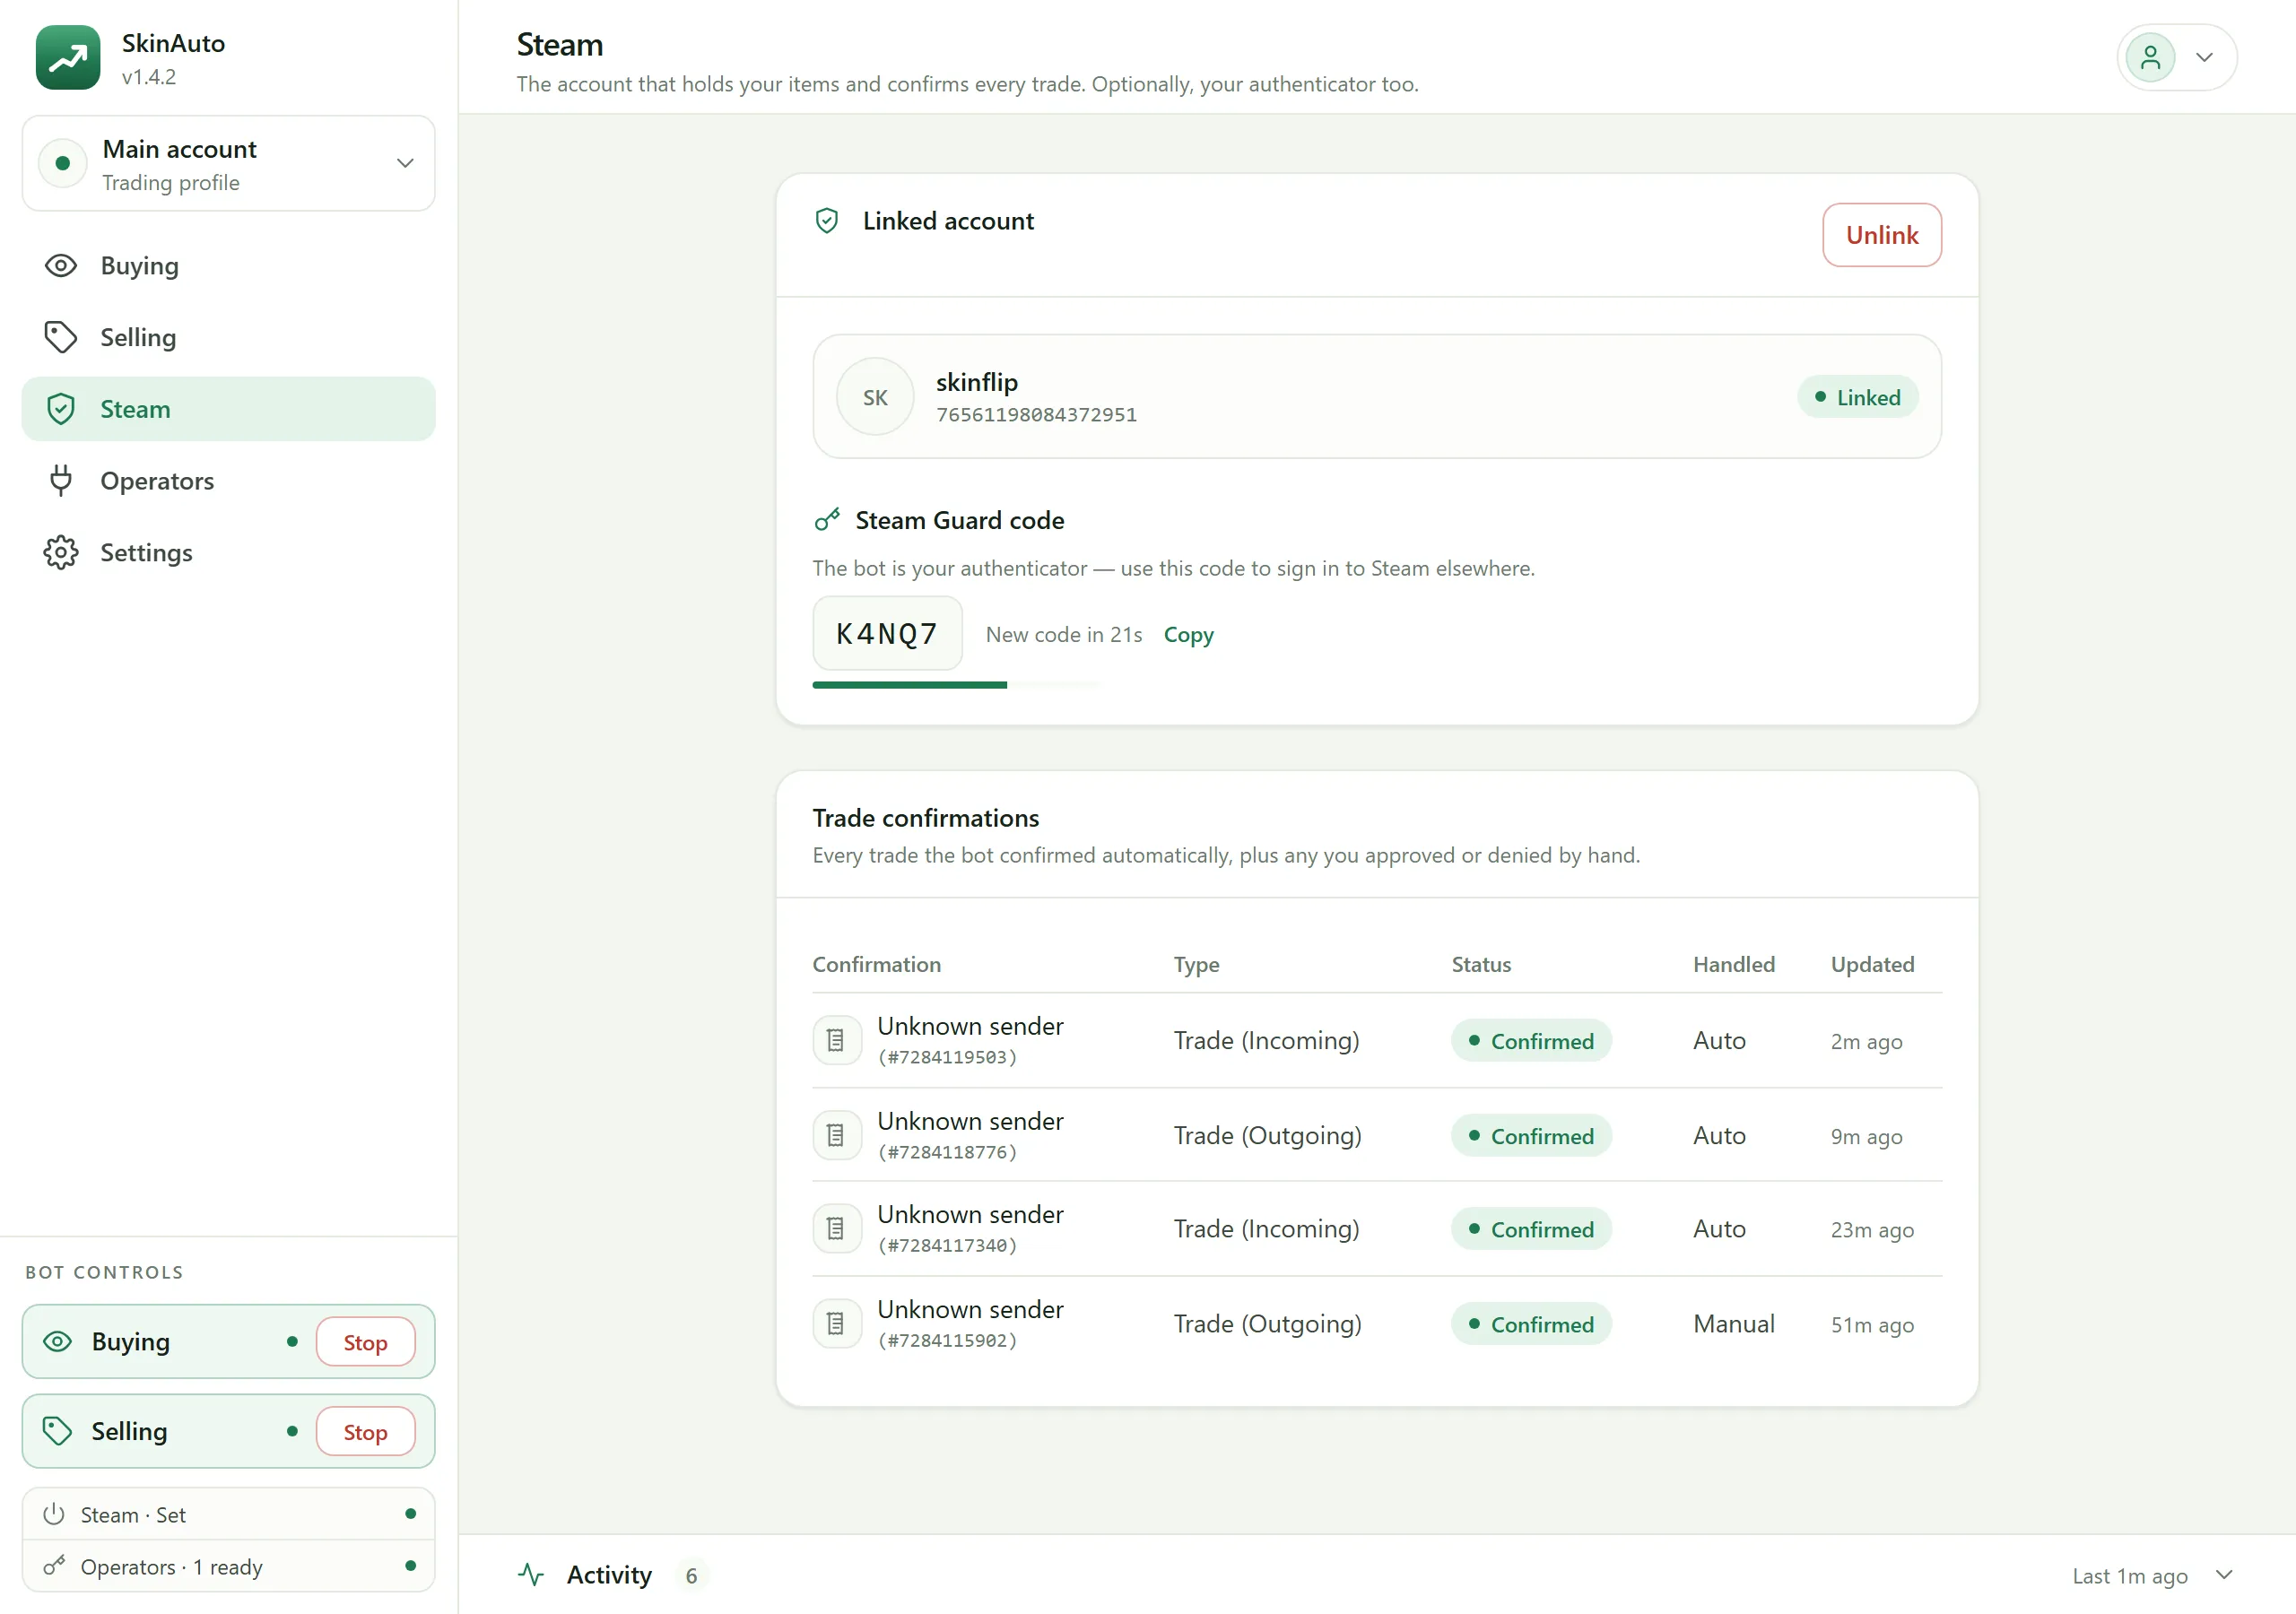
Task: Click the key icon beside Steam Guard code
Action: (827, 520)
